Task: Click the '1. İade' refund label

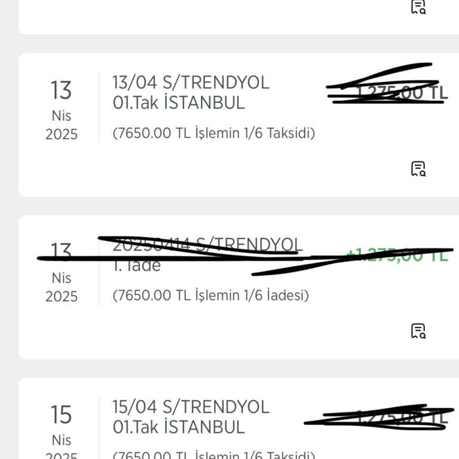Action: (137, 266)
